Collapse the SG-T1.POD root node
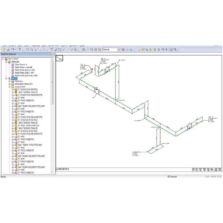 tap(3, 59)
